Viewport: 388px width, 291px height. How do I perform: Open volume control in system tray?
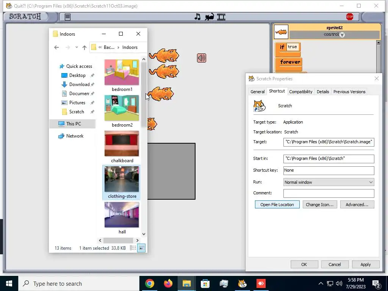(339, 283)
